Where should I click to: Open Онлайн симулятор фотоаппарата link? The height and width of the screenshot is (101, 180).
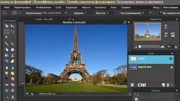pos(91,2)
